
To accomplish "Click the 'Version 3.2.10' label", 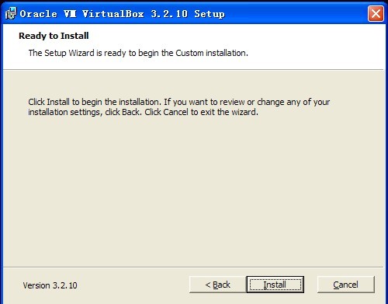I will 50,285.
